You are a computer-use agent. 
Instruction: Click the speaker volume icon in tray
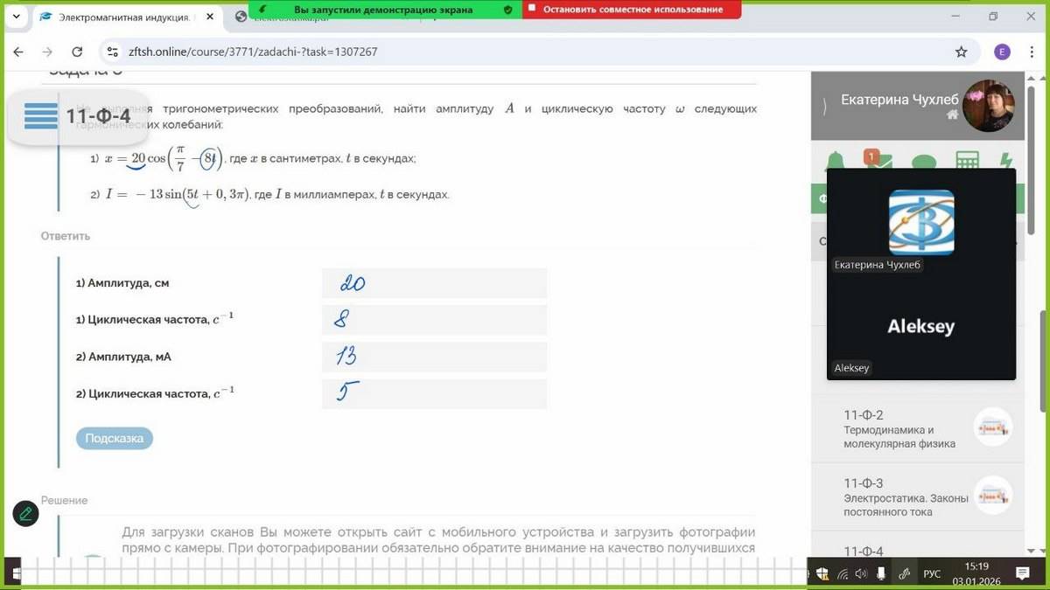(x=860, y=573)
